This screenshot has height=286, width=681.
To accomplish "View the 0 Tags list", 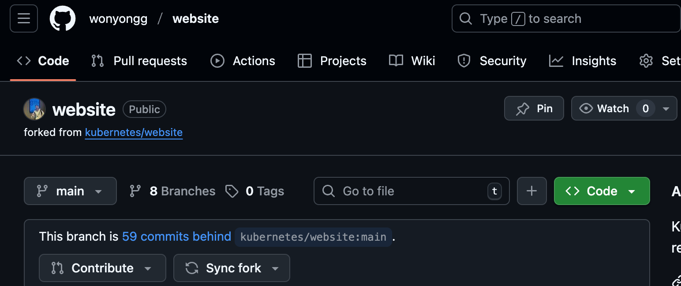I will coord(255,191).
